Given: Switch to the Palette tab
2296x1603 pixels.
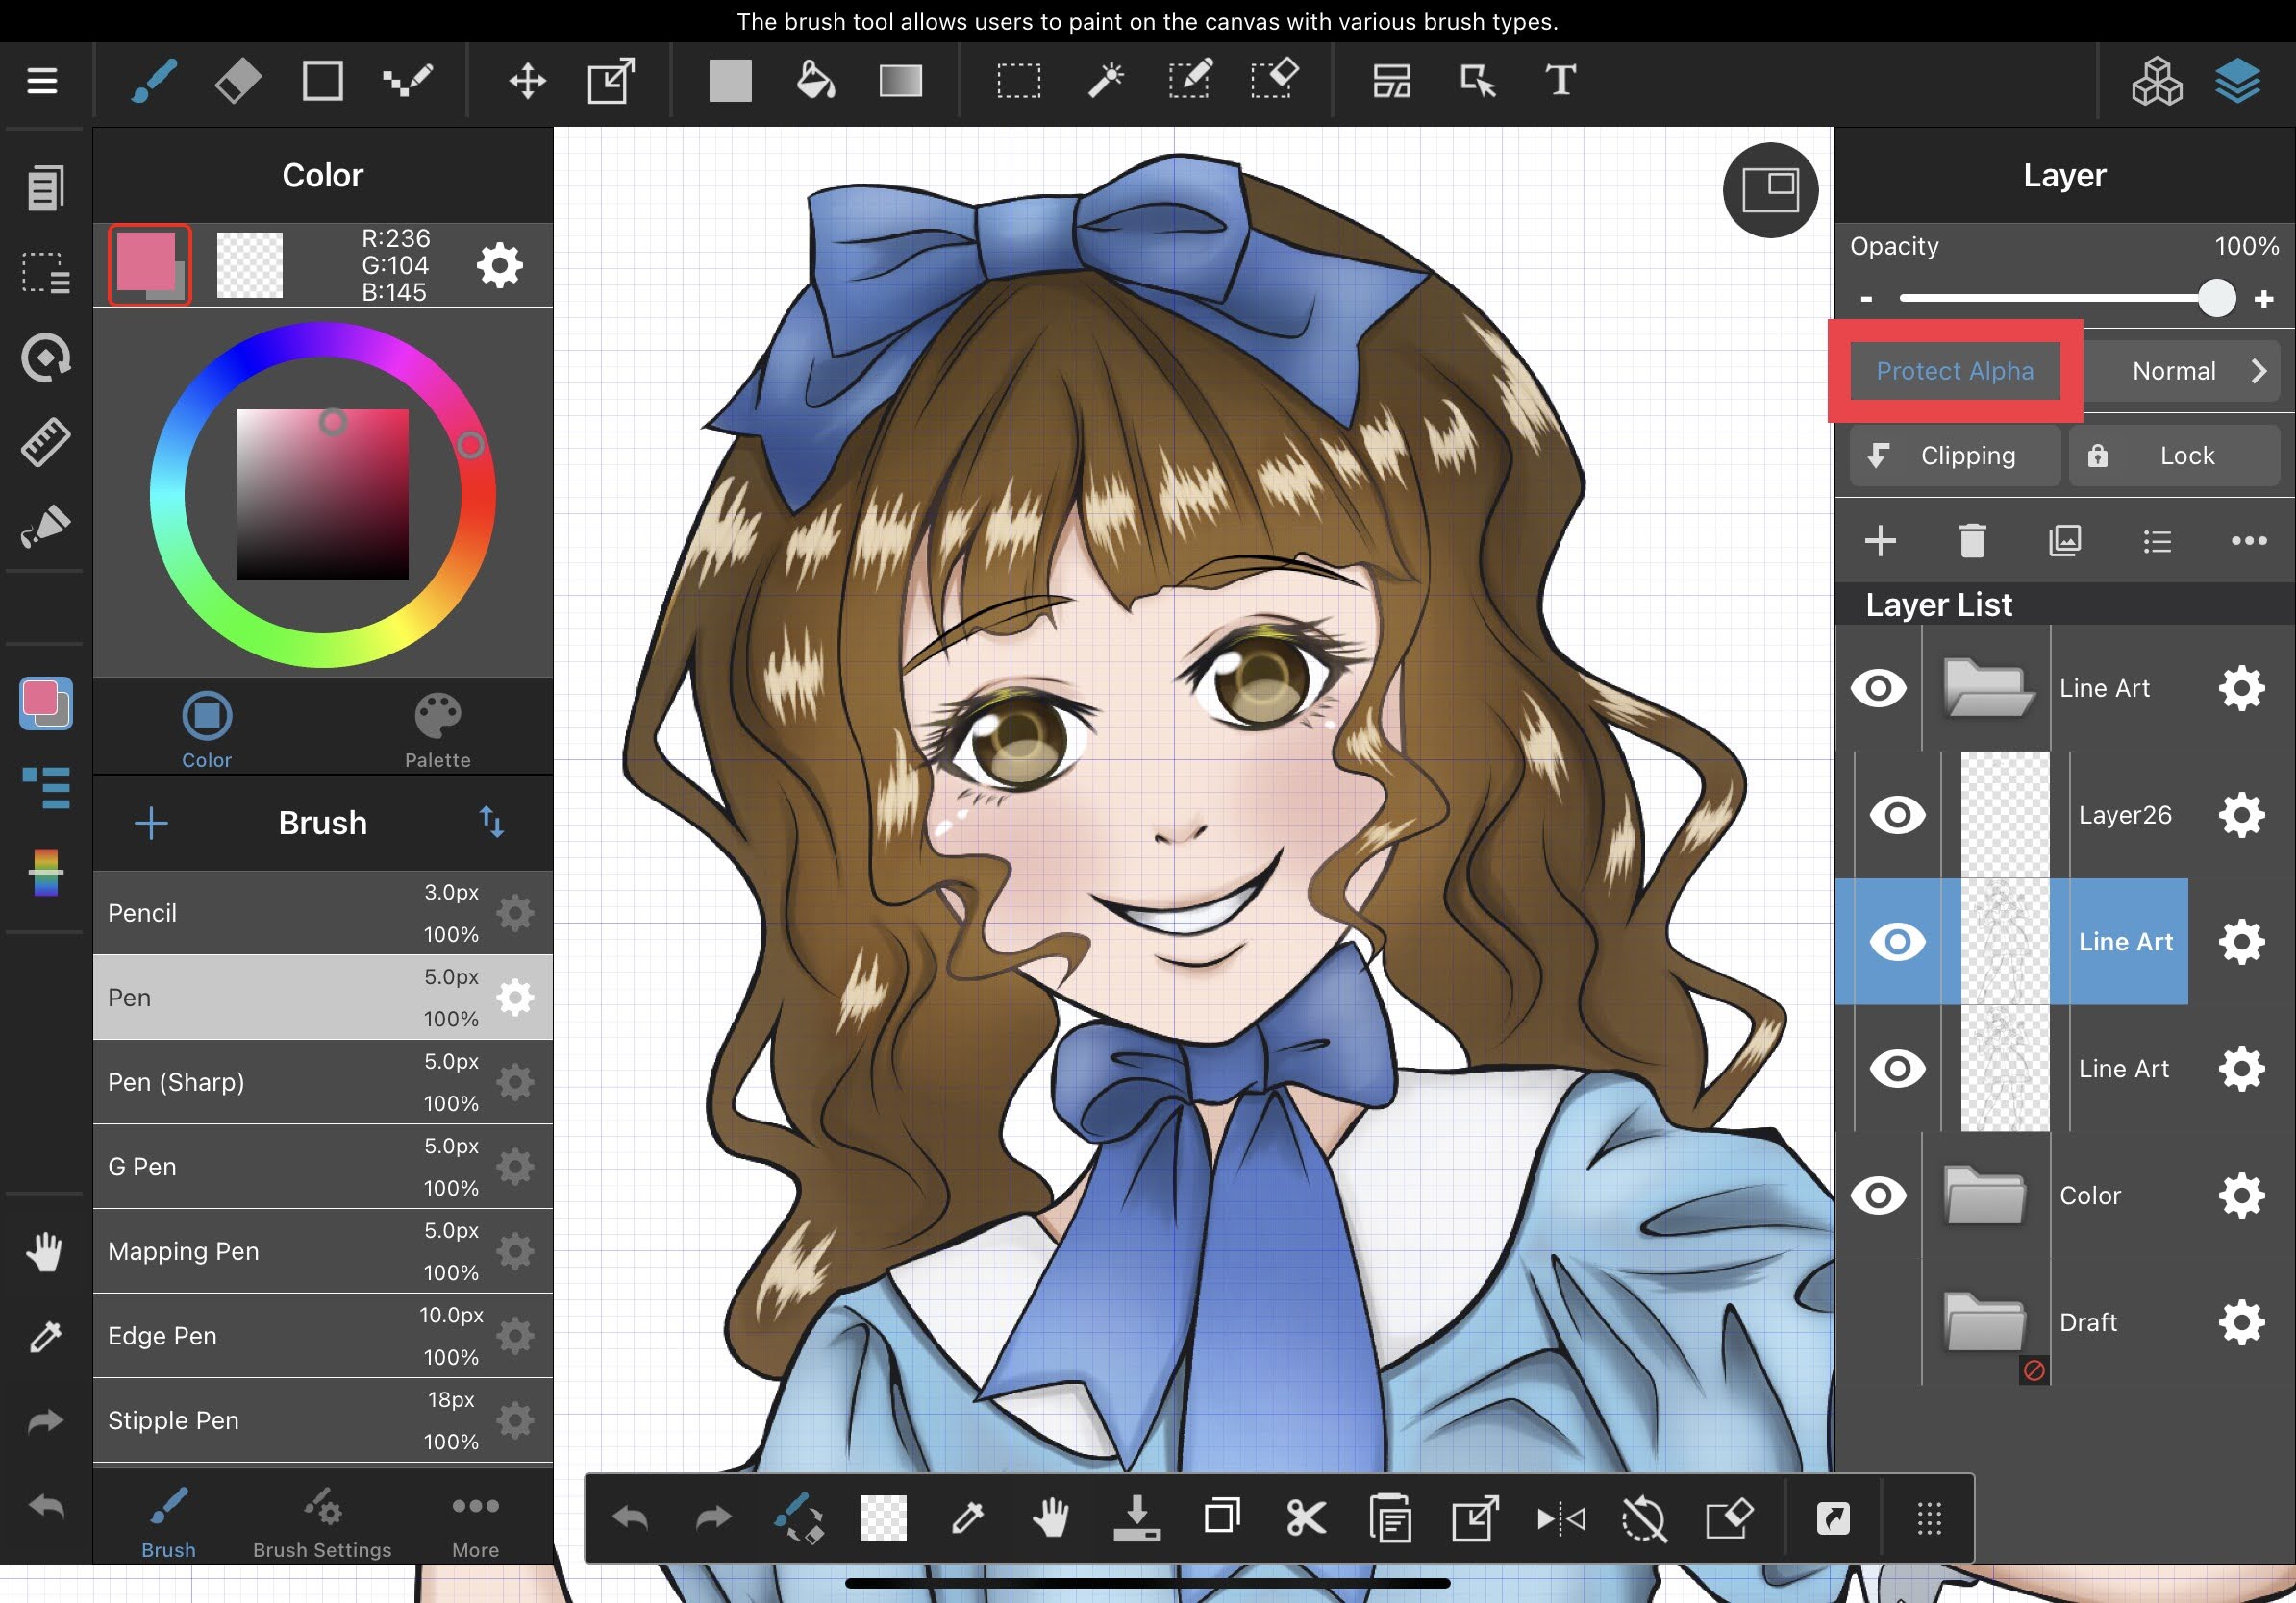Looking at the screenshot, I should click(x=437, y=729).
